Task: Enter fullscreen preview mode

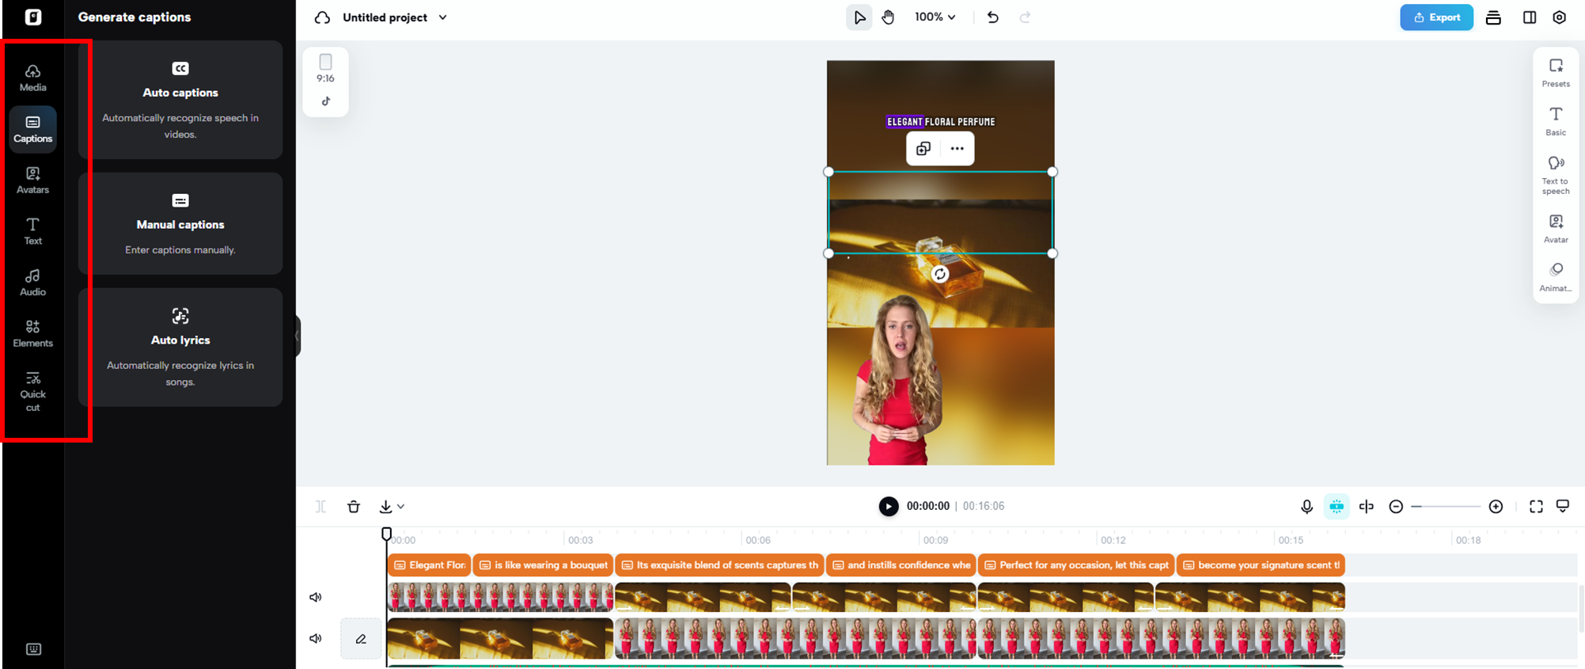Action: (x=1536, y=507)
